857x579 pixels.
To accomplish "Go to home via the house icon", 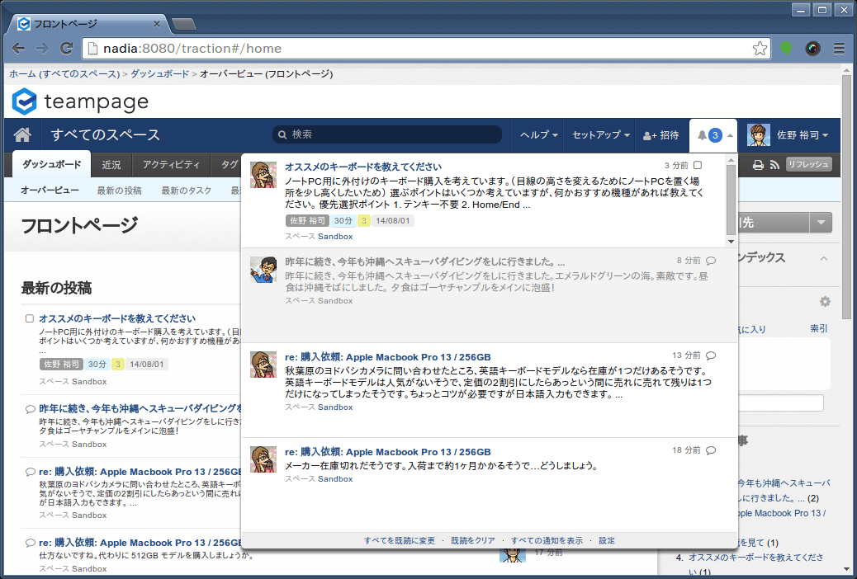I will click(22, 134).
